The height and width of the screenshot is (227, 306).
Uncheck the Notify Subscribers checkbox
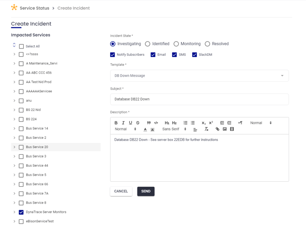pos(113,55)
